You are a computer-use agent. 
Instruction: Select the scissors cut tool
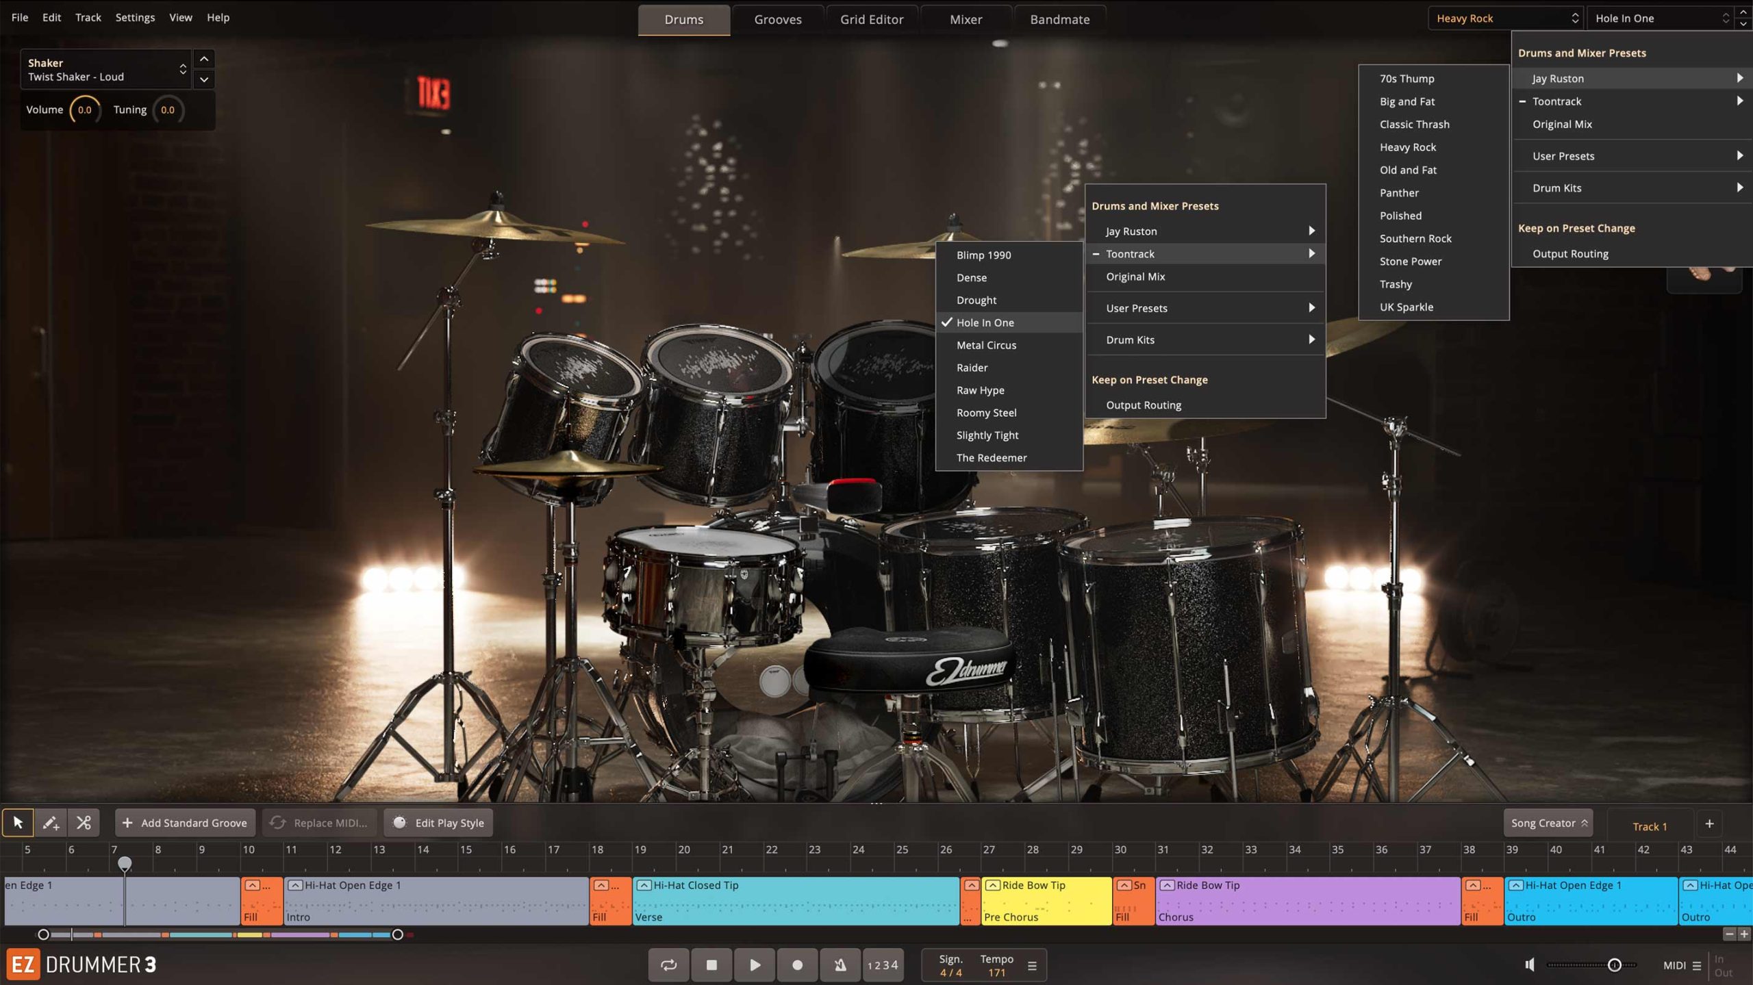[x=84, y=823]
